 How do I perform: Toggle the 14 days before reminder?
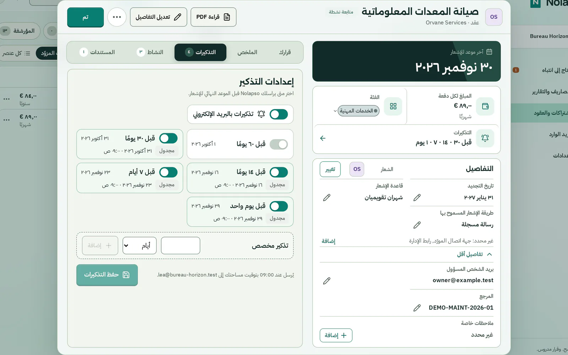tap(279, 172)
